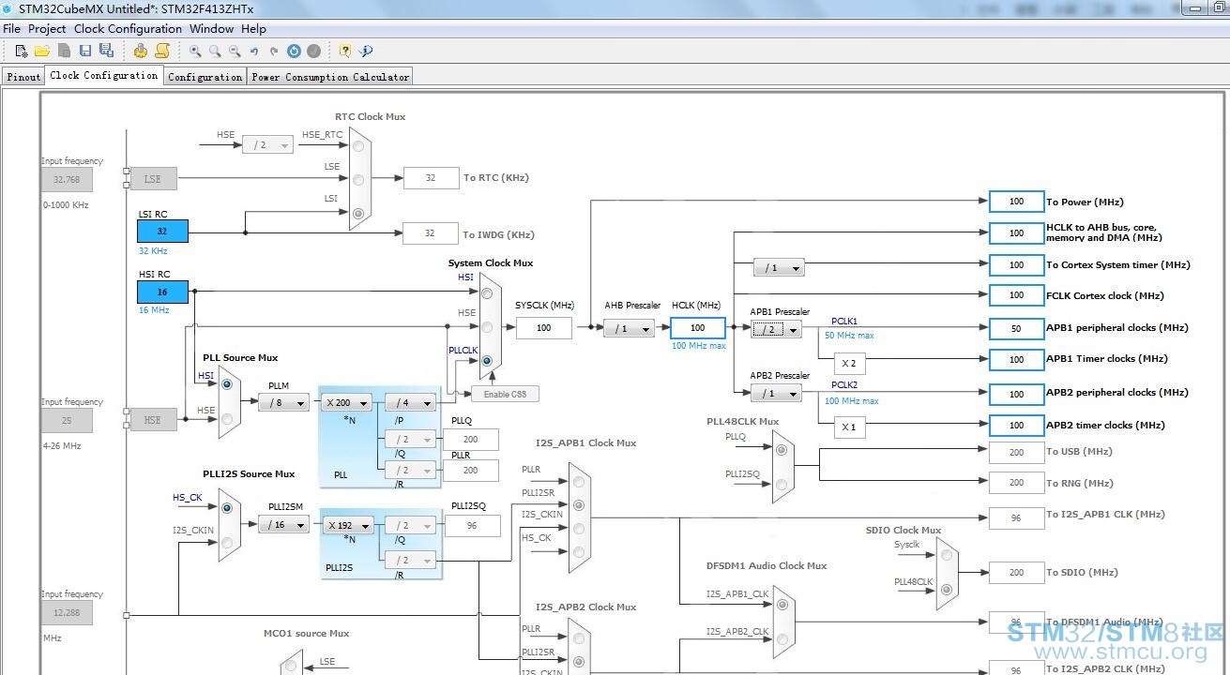The image size is (1230, 675).
Task: Click the Enable CSS button
Action: coord(505,394)
